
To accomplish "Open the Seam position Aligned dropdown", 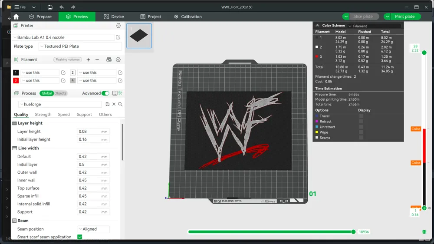I will click(x=93, y=229).
